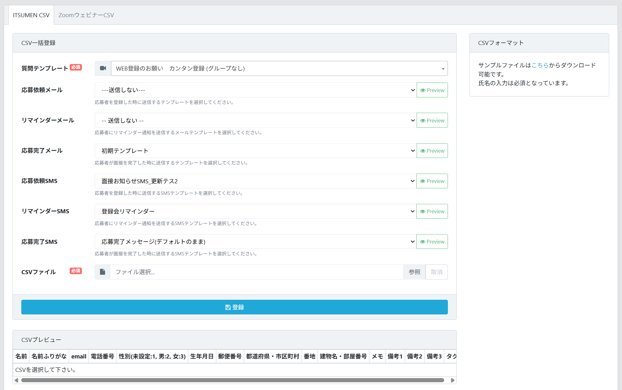
Task: Open the リマインダーSMS dropdown list
Action: [255, 211]
